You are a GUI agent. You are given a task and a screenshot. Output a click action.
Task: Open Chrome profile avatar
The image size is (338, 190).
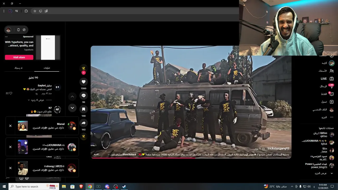[10, 11]
